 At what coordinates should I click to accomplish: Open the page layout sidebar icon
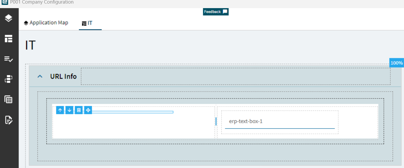[x=8, y=39]
